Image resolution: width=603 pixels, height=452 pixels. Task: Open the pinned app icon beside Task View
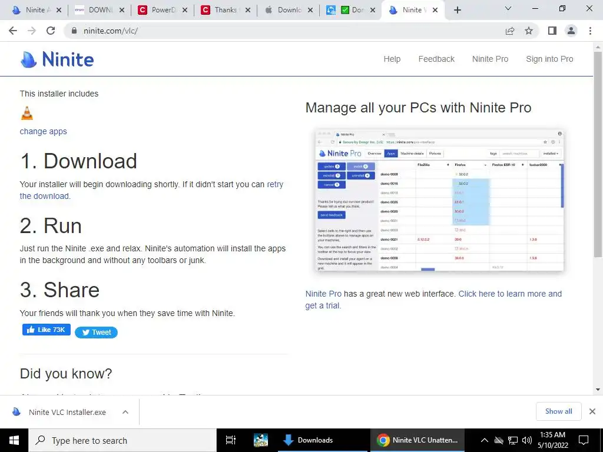point(261,440)
